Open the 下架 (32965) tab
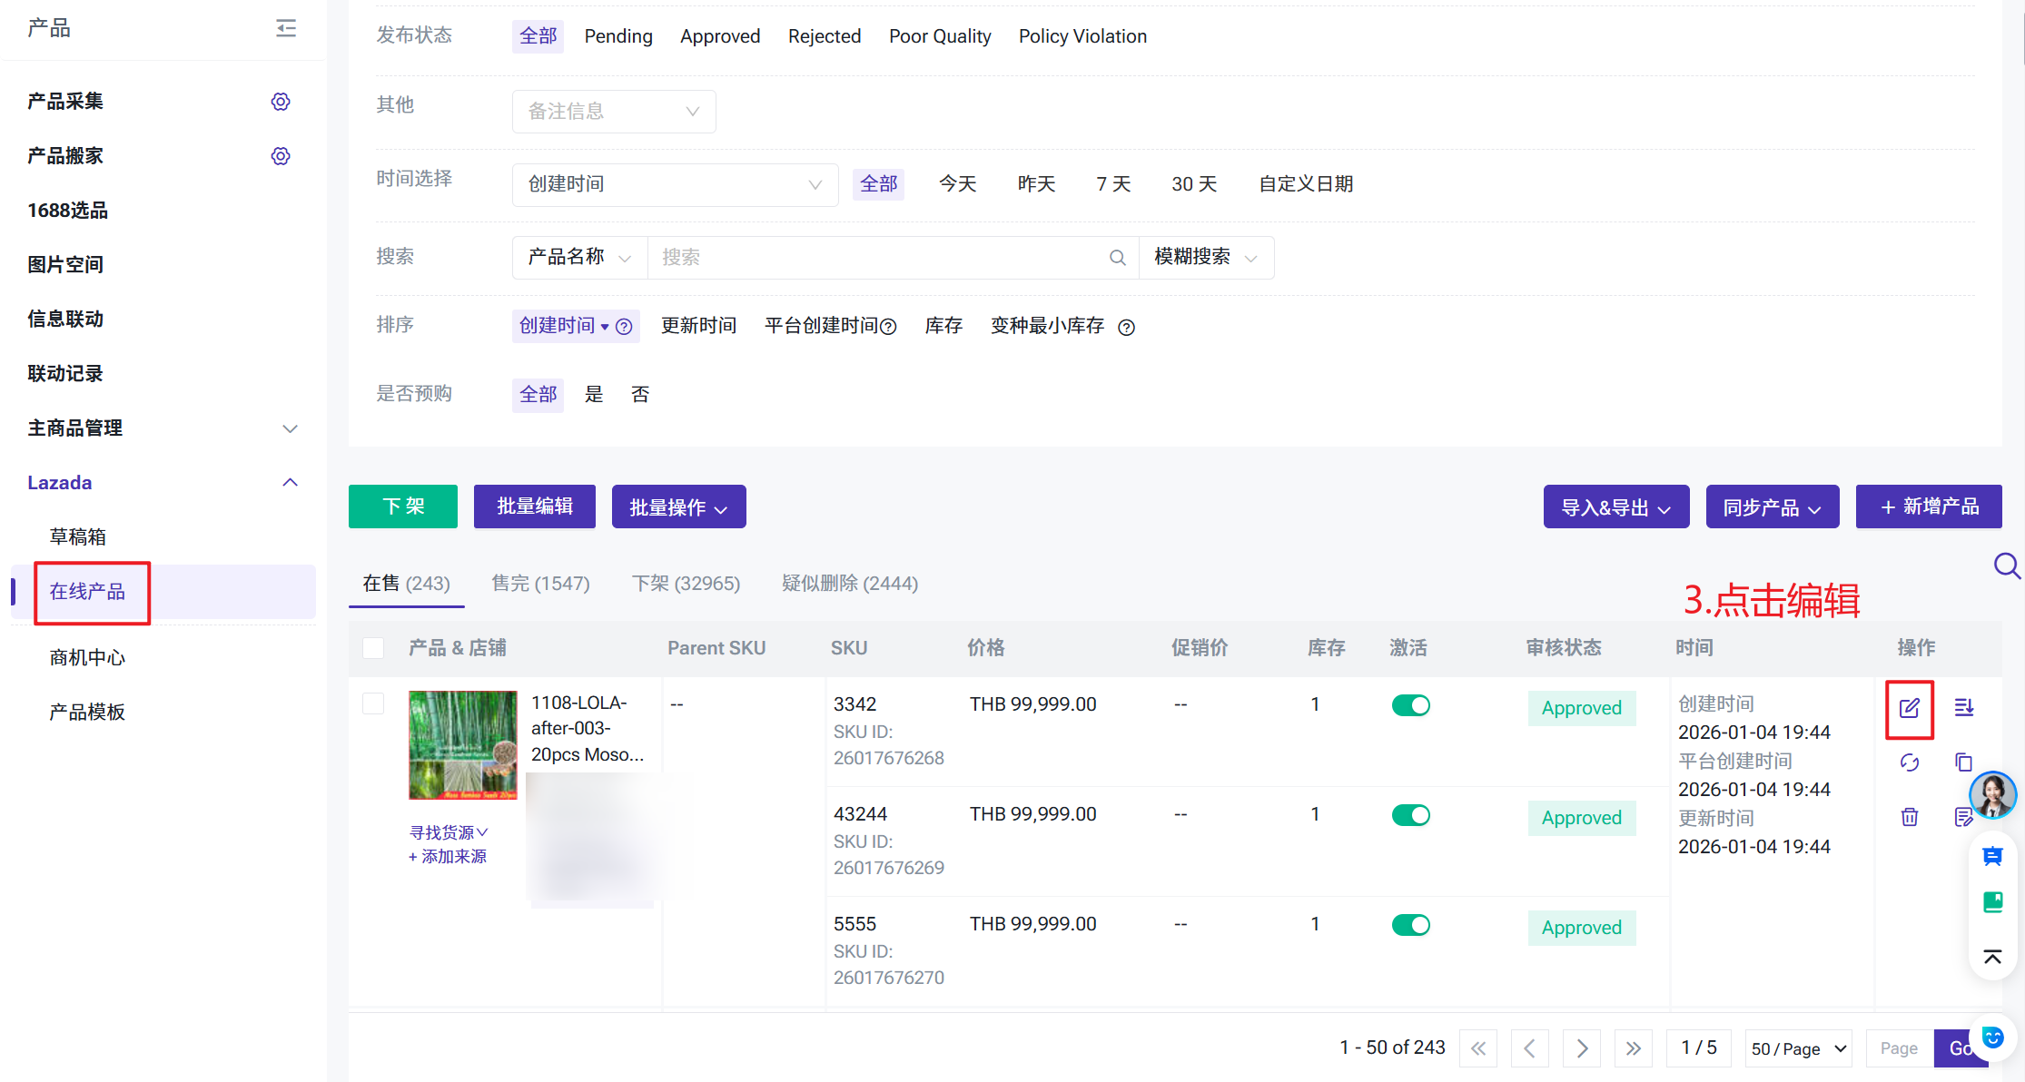 point(686,584)
